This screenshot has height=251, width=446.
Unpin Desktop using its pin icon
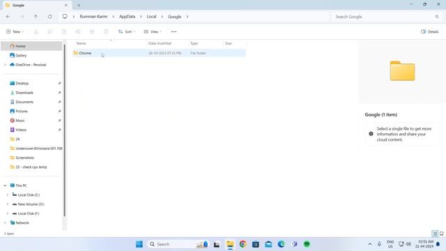click(59, 84)
